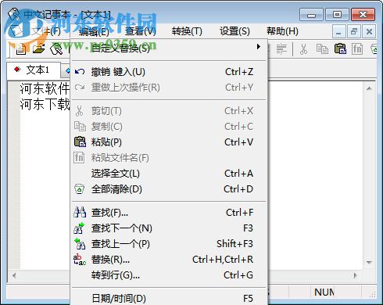The width and height of the screenshot is (383, 305).
Task: Click the text line starting with 河东软件
Action: point(45,88)
